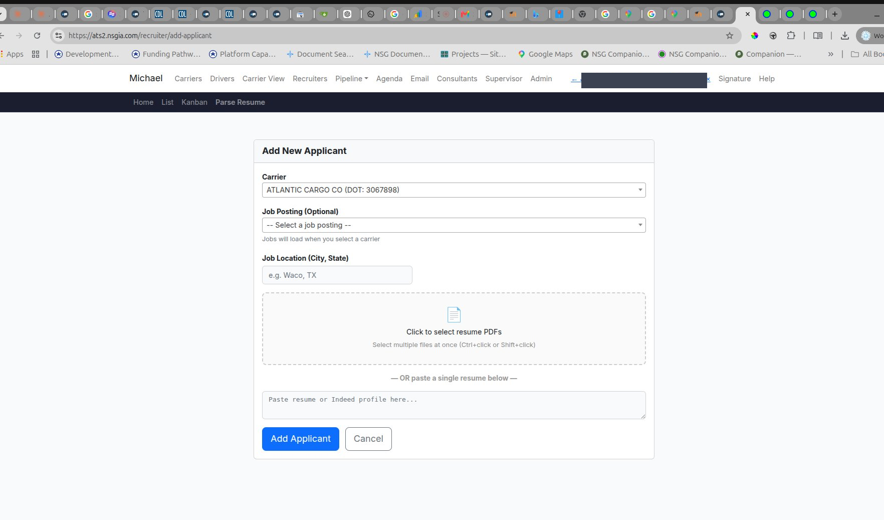Screen dimensions: 884x520
Task: Open the Consultants nav item
Action: pos(457,79)
